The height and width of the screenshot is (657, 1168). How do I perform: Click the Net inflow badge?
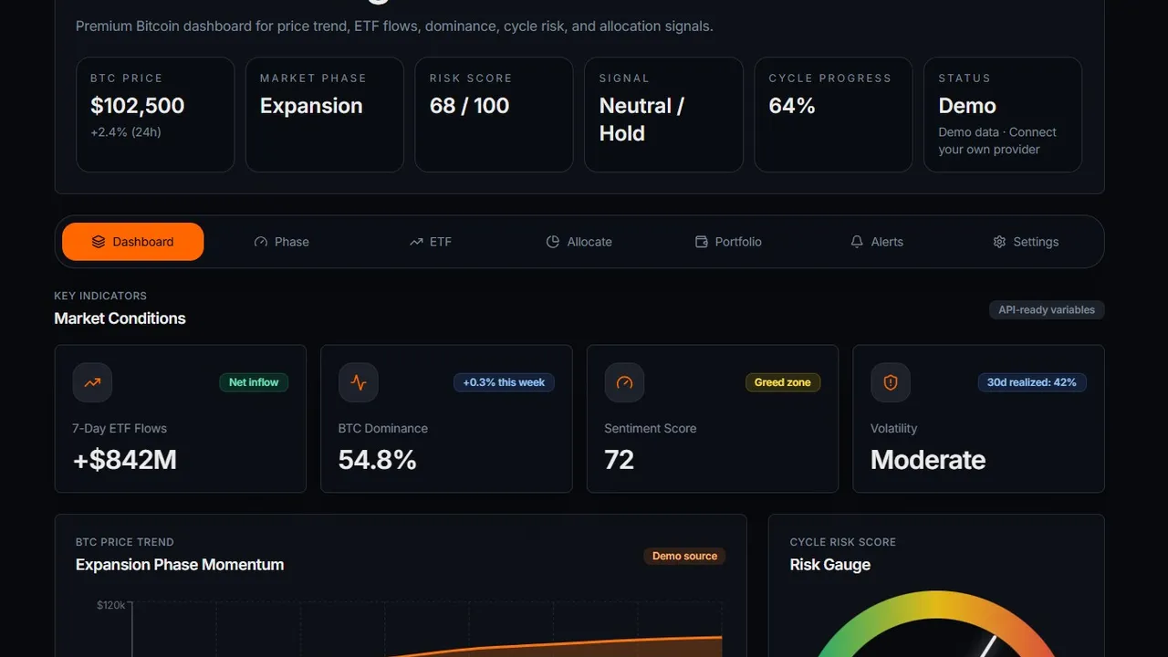(x=254, y=382)
